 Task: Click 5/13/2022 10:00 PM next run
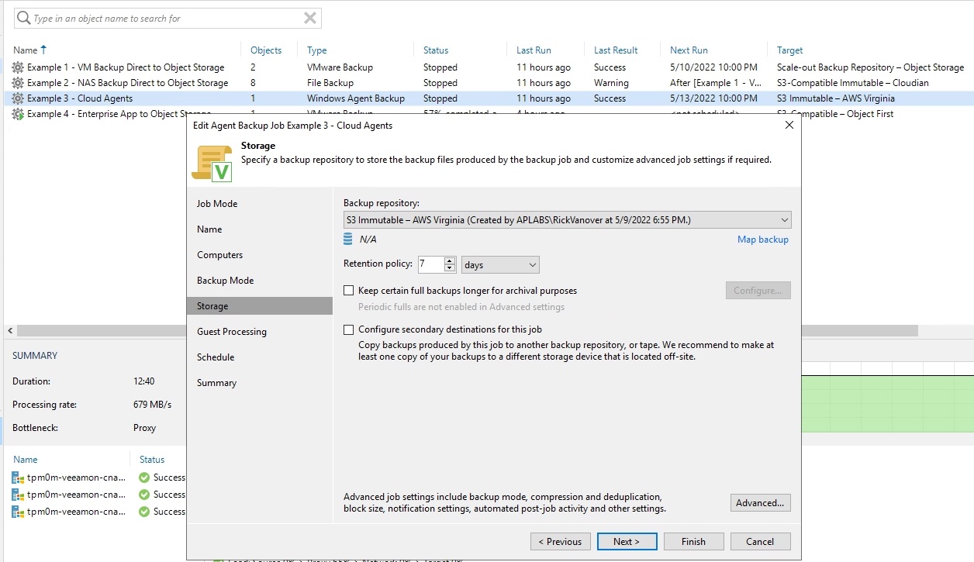(713, 98)
